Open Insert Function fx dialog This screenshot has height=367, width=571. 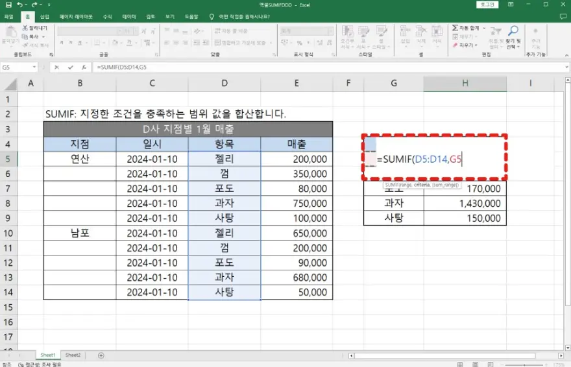(x=82, y=67)
